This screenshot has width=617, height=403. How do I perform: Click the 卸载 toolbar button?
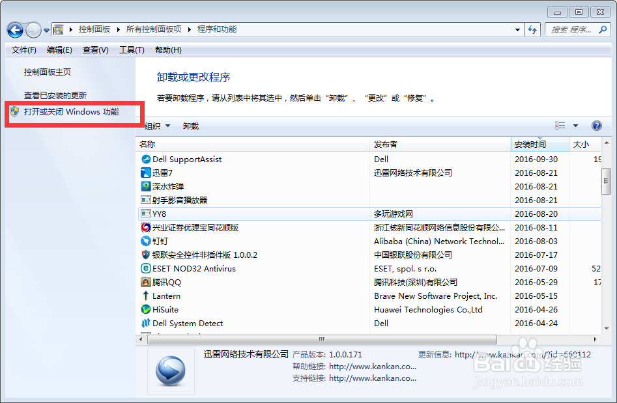(x=191, y=126)
